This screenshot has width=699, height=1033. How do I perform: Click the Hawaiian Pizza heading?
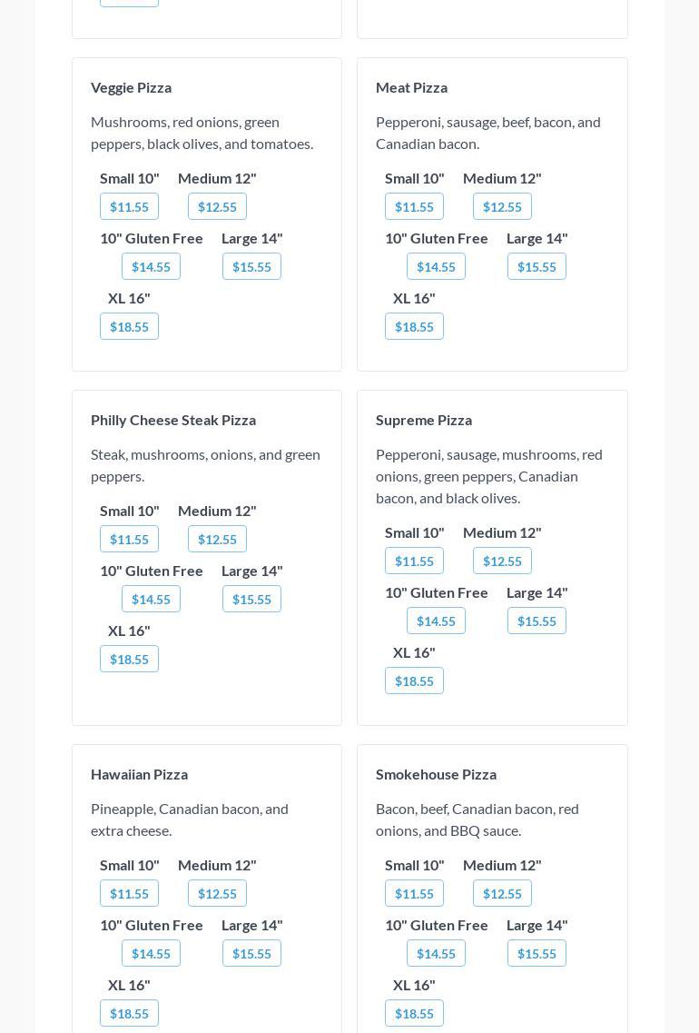click(139, 774)
